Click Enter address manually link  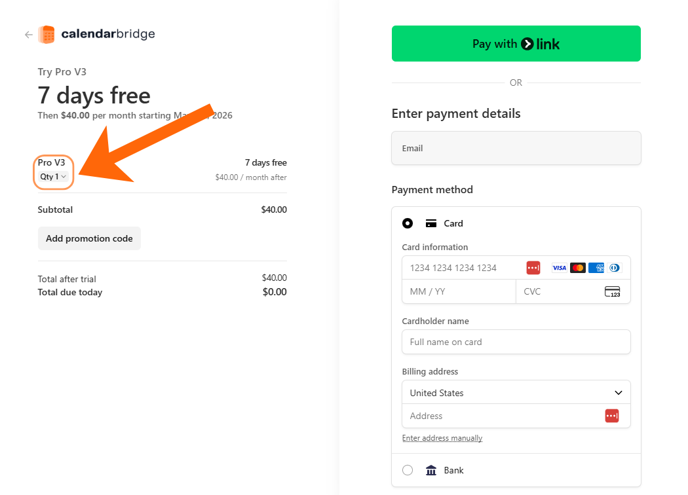tap(442, 438)
